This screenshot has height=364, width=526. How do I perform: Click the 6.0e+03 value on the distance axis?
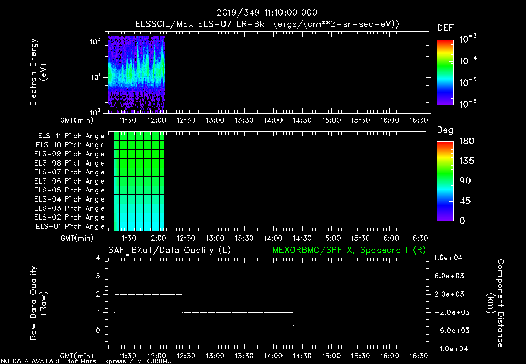pos(449,276)
